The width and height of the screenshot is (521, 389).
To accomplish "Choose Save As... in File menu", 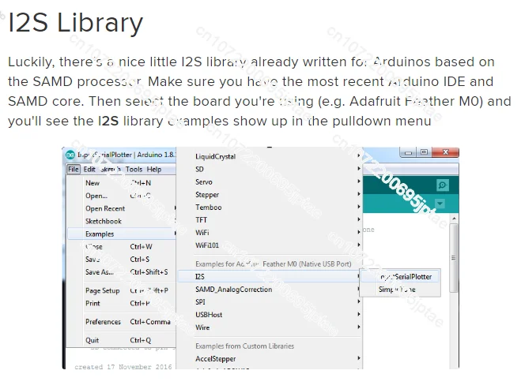I will point(121,272).
